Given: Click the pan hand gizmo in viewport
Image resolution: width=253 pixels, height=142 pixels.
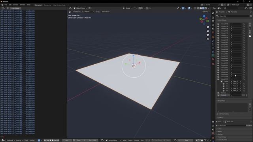Looking at the screenshot, I should [208, 31].
